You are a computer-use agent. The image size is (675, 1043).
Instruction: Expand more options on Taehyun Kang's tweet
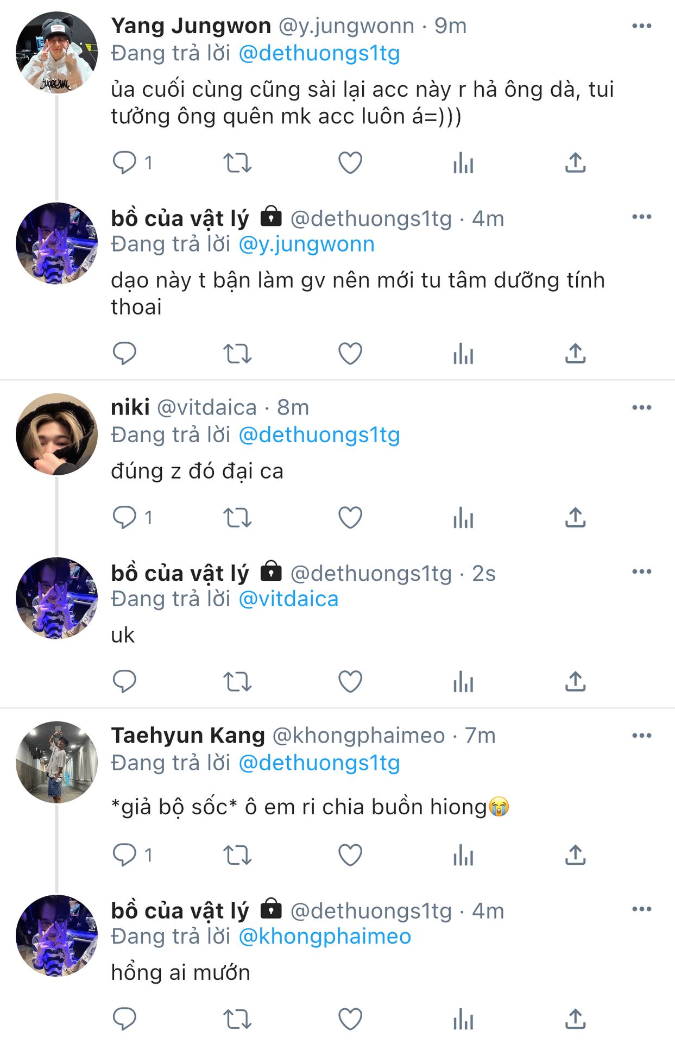[x=641, y=736]
